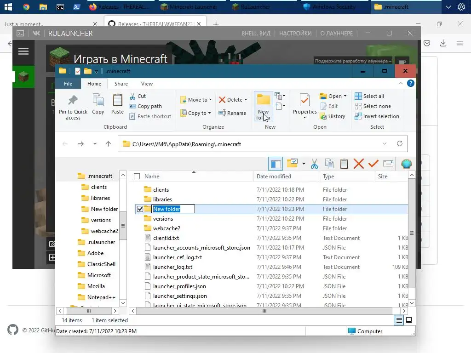
Task: Open Properties in the ribbon
Action: click(x=304, y=106)
